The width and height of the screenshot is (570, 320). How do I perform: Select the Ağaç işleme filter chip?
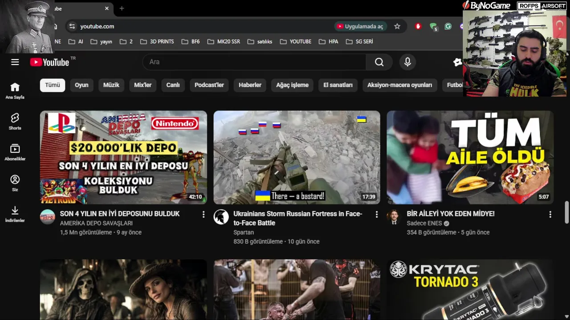[292, 85]
